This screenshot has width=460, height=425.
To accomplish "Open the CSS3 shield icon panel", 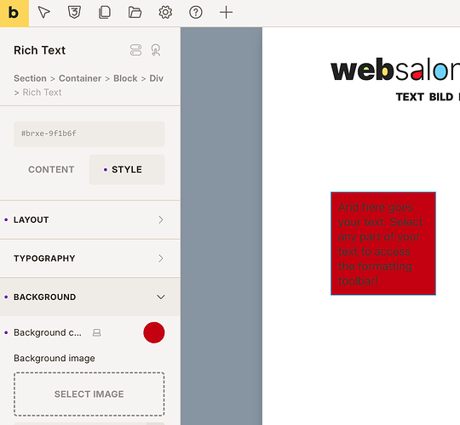I will point(74,13).
